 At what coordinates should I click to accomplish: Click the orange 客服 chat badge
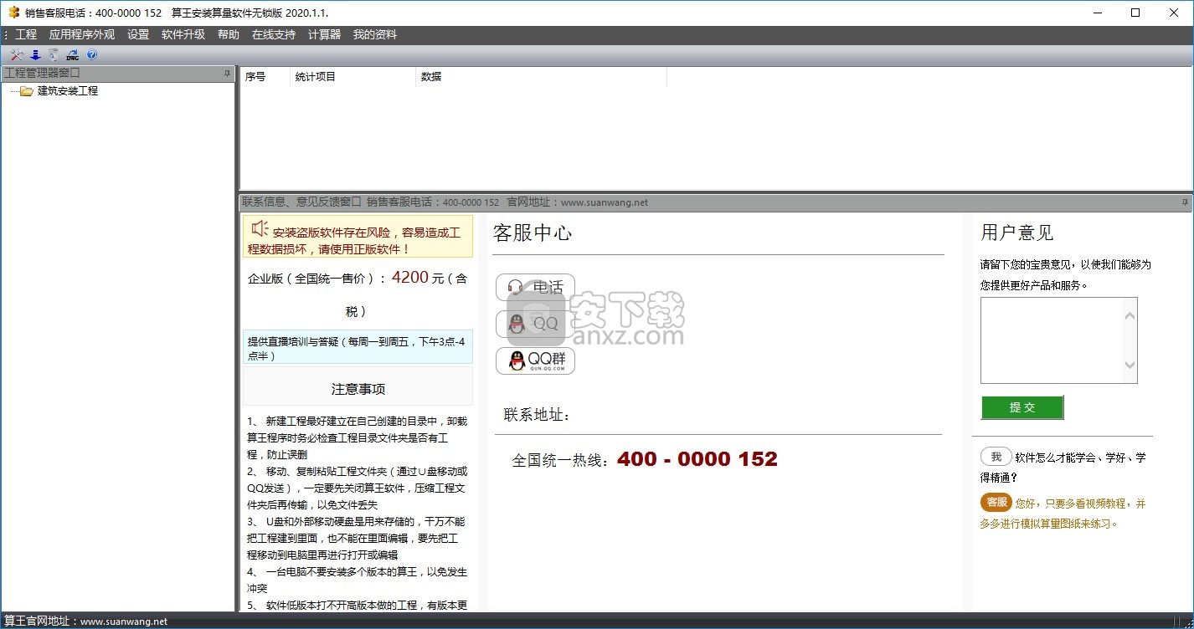tap(996, 502)
